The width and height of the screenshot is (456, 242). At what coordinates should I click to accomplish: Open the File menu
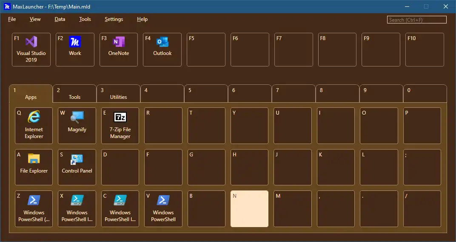pos(12,19)
